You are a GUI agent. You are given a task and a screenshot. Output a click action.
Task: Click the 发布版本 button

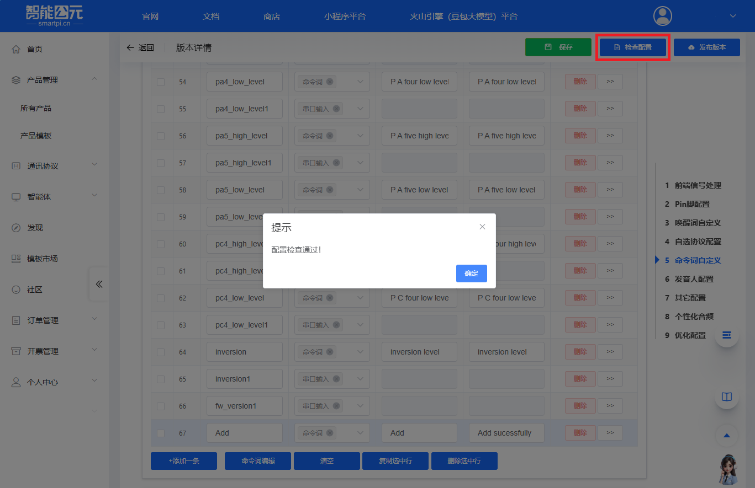tap(706, 47)
